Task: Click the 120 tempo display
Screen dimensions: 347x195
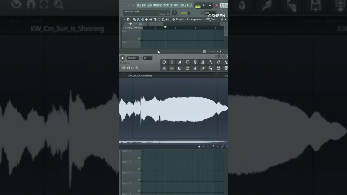Action: pos(224,5)
